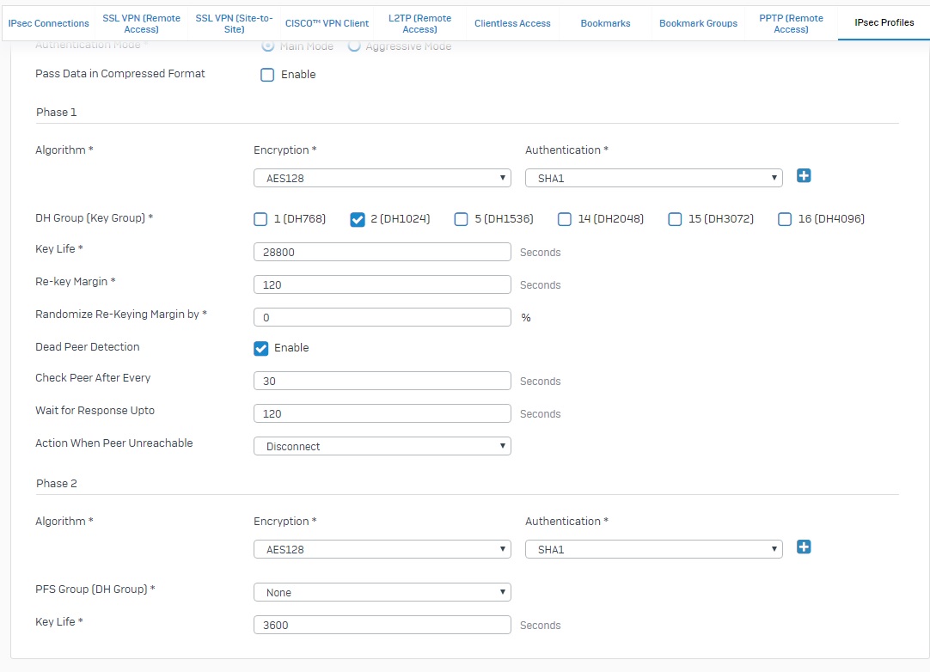Click the Check Peer After Every field
Viewport: 930px width, 672px height.
click(x=382, y=381)
